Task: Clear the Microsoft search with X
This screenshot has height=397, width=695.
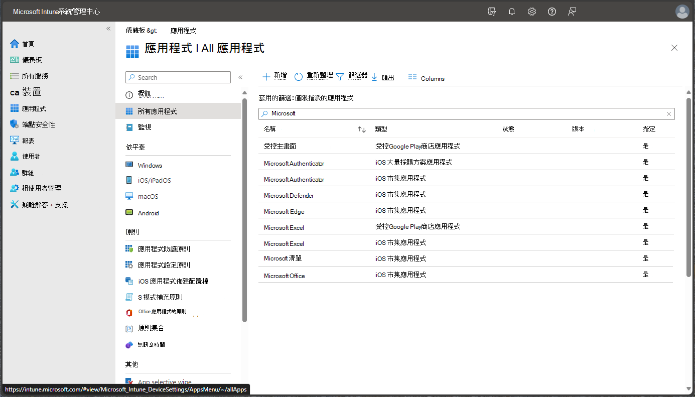Action: [668, 114]
